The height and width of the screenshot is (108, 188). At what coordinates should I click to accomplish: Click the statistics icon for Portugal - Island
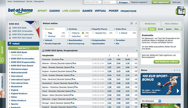(x=73, y=103)
